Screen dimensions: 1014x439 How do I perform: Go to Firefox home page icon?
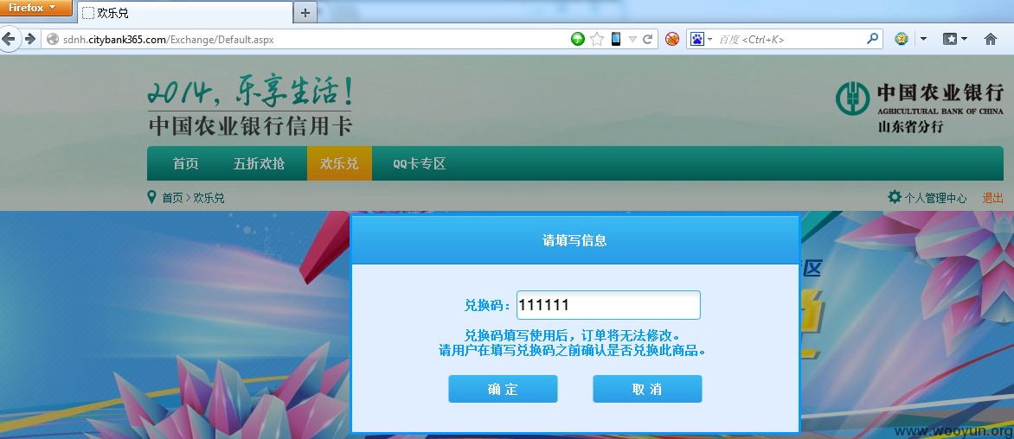pyautogui.click(x=990, y=40)
